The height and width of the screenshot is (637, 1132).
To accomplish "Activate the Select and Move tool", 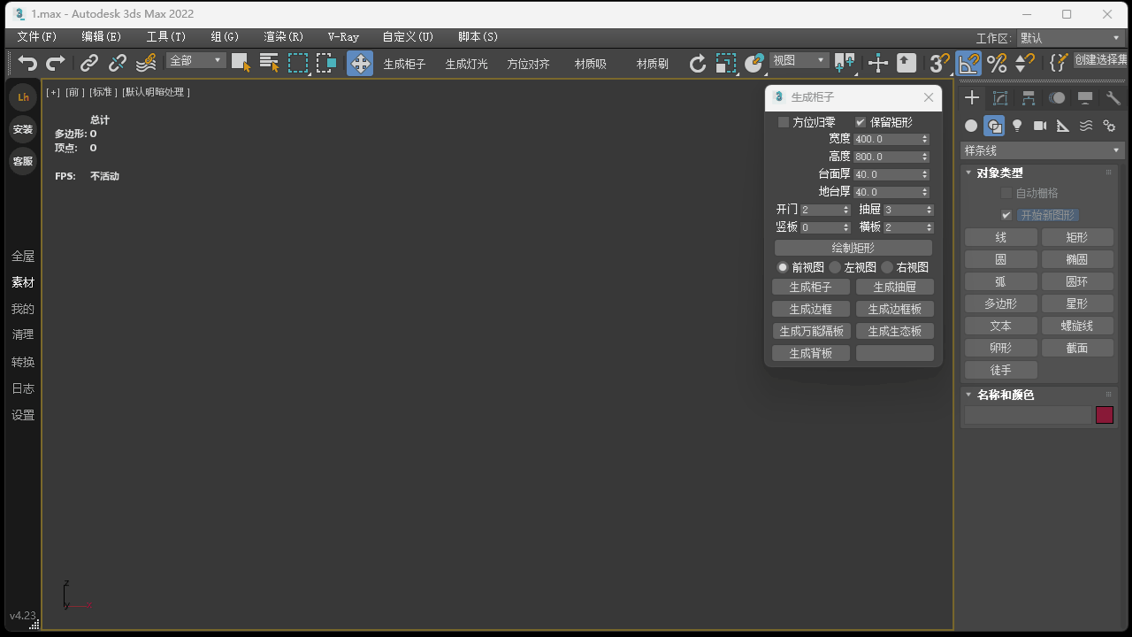I will pyautogui.click(x=360, y=63).
